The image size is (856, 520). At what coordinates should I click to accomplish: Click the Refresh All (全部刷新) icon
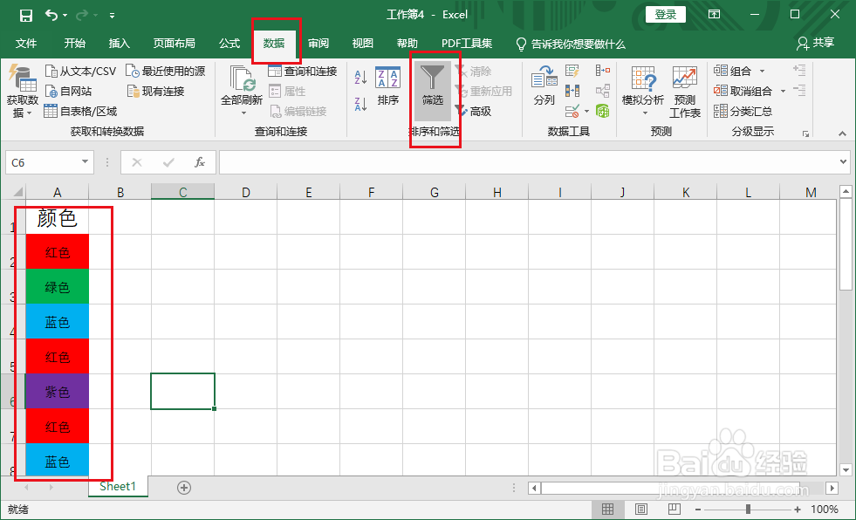242,79
